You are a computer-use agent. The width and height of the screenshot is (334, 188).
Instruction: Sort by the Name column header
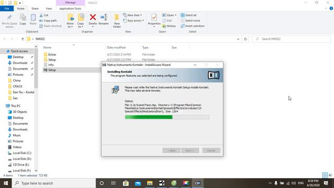(x=47, y=48)
